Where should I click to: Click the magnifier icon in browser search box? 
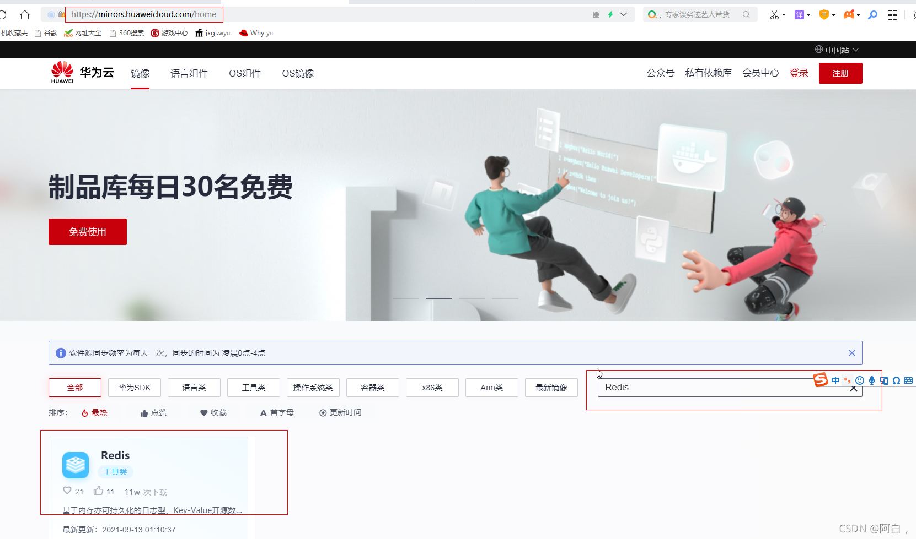pyautogui.click(x=746, y=14)
